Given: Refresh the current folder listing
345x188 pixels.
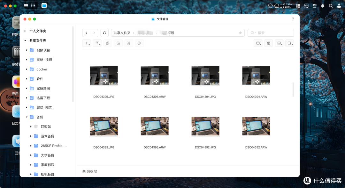Looking at the screenshot, I should coord(104,33).
